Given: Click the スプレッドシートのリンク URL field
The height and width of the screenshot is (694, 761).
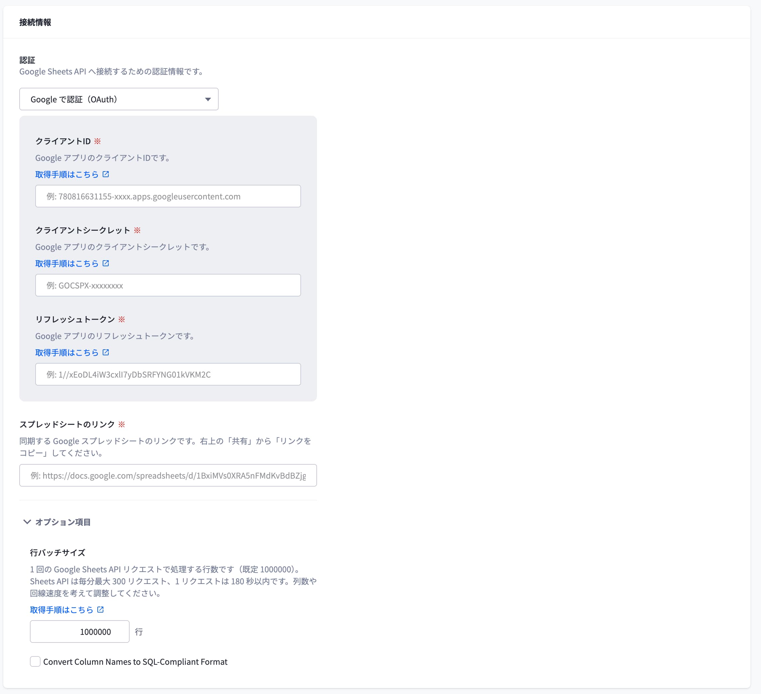Looking at the screenshot, I should pos(167,475).
